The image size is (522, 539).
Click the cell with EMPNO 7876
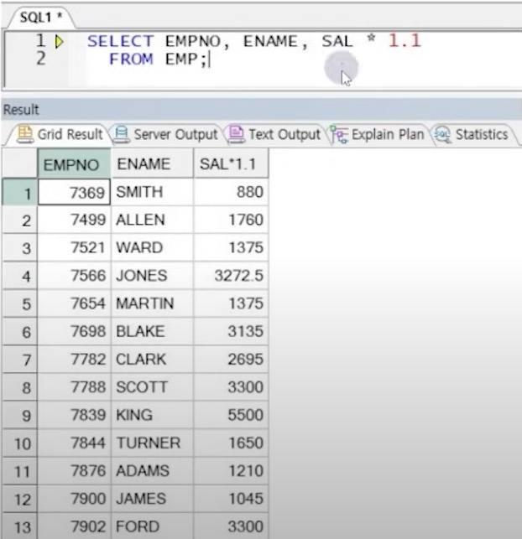point(74,471)
